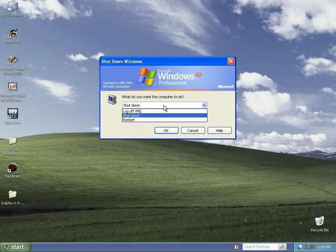Viewport: 336px width, 252px height.
Task: Choose the Restart option
Action: point(165,120)
